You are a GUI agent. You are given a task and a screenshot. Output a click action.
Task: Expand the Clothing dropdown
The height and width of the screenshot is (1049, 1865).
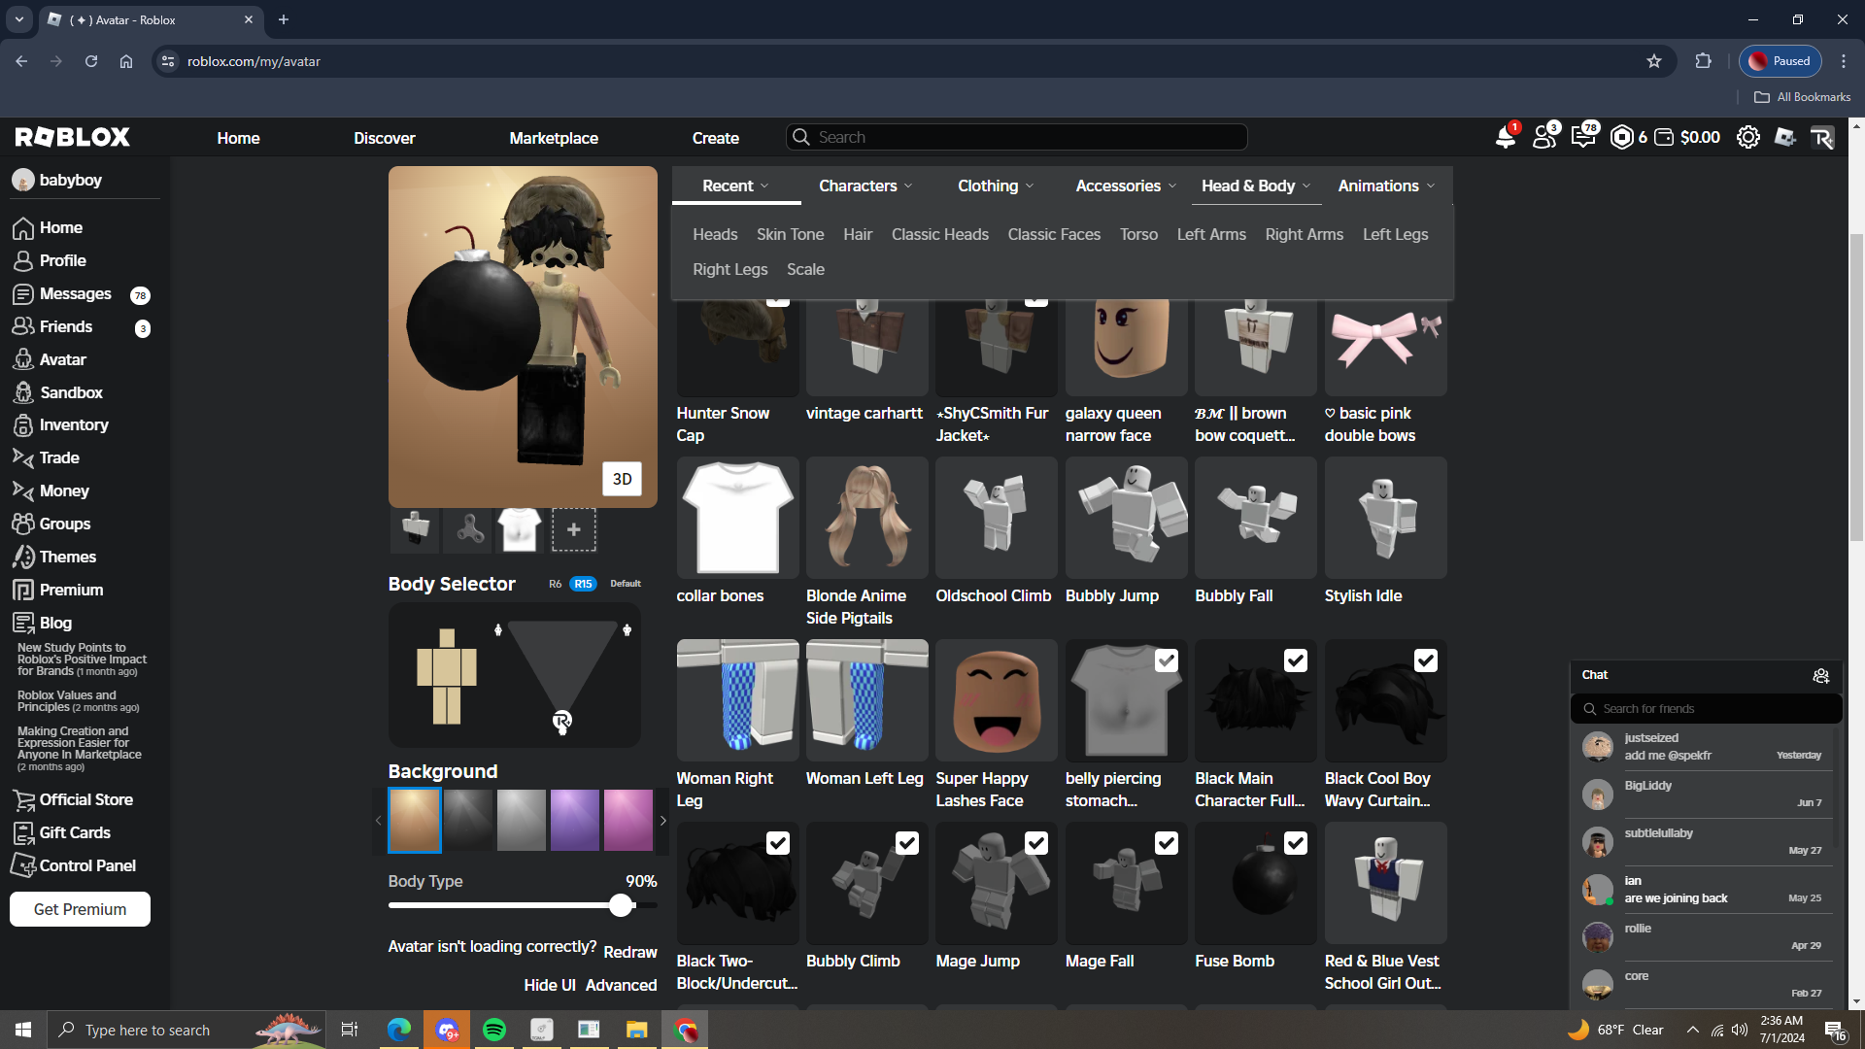click(996, 186)
